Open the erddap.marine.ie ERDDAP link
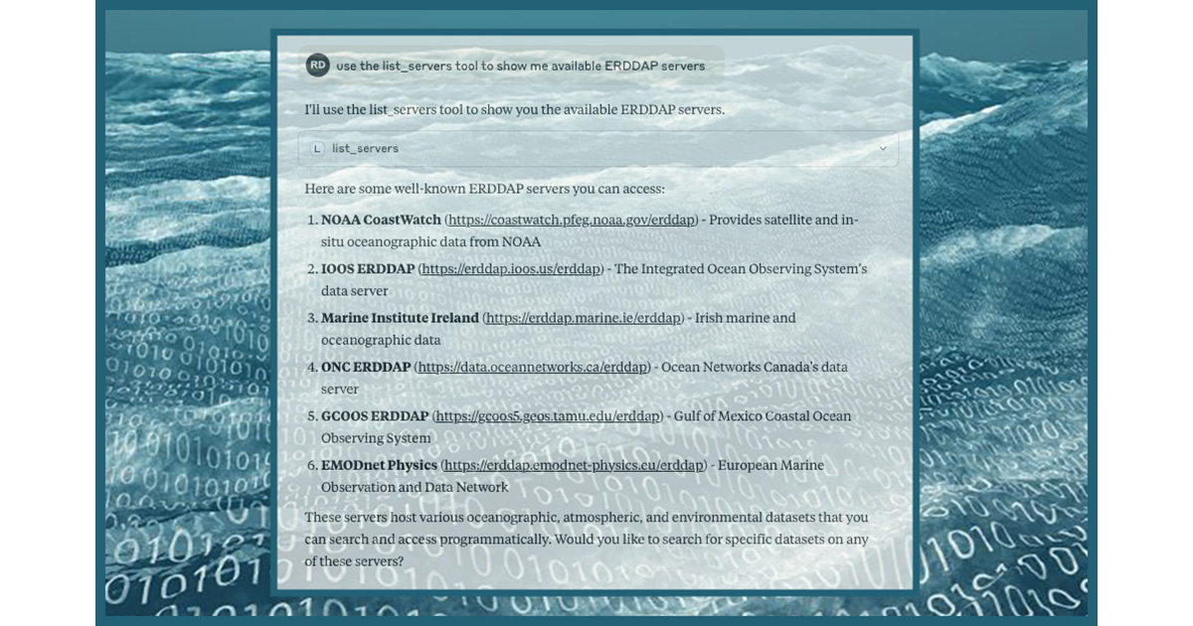This screenshot has width=1193, height=626. (x=585, y=318)
